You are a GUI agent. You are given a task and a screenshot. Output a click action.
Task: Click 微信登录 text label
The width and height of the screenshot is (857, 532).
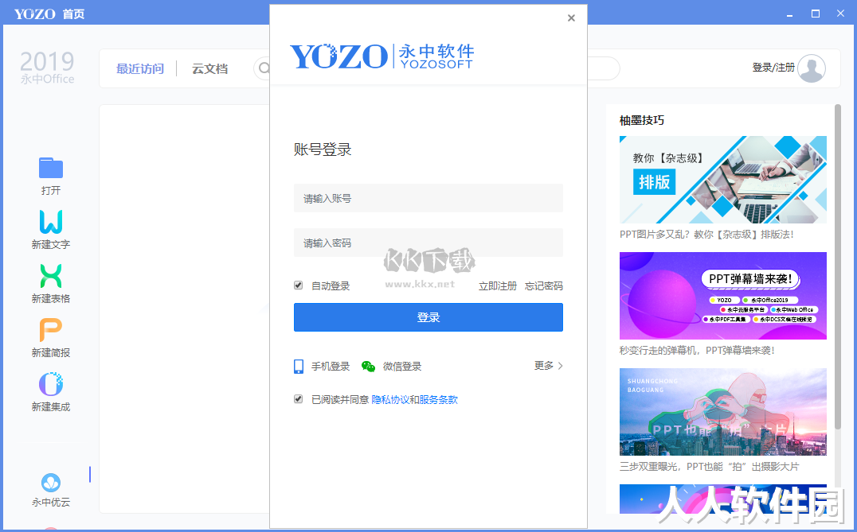coord(402,367)
